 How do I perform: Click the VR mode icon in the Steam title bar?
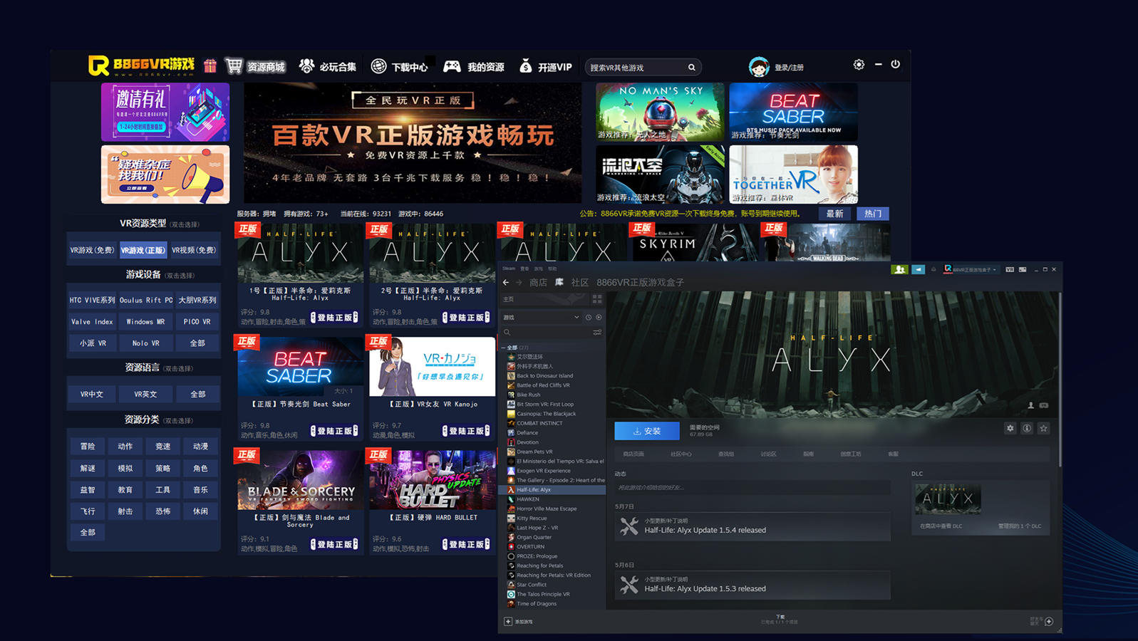[1009, 269]
